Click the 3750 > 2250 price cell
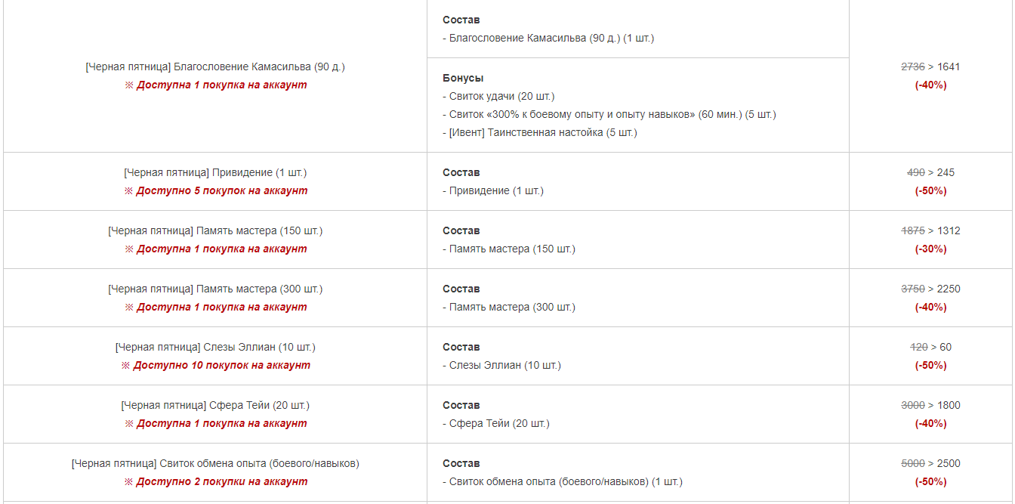 click(x=930, y=289)
